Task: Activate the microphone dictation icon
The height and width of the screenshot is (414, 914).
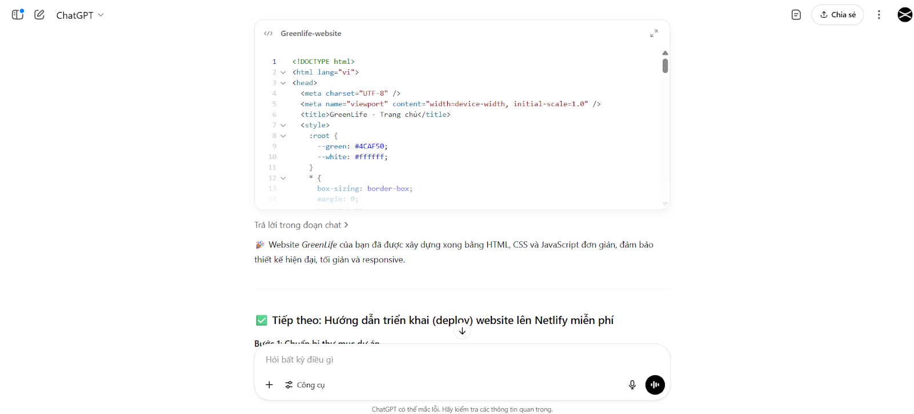Action: 632,385
